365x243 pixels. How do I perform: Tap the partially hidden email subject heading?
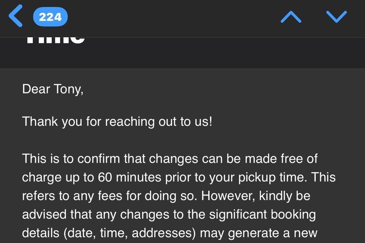pyautogui.click(x=56, y=40)
